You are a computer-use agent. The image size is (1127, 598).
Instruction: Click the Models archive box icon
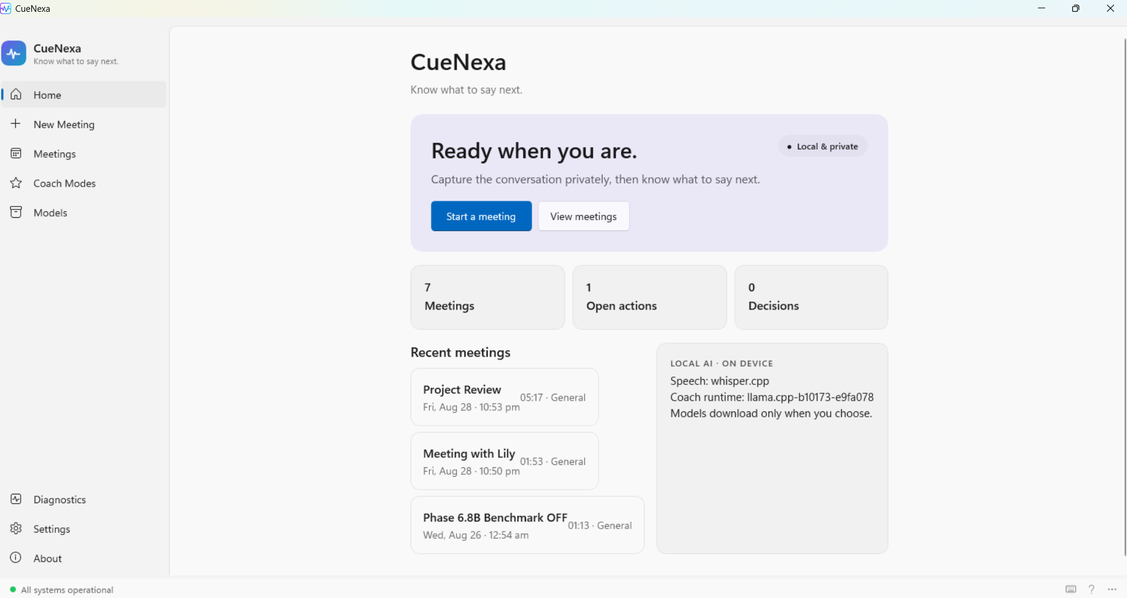point(16,212)
